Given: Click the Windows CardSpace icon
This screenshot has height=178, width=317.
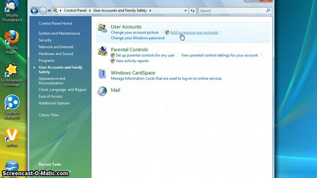Looking at the screenshot, I should (x=103, y=74).
